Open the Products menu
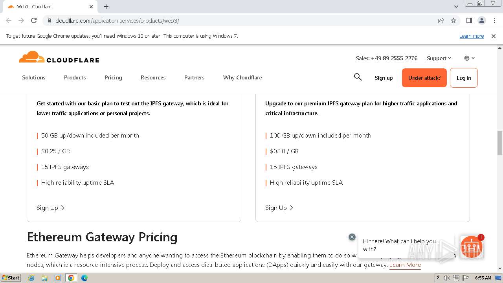This screenshot has width=503, height=283. [x=75, y=77]
